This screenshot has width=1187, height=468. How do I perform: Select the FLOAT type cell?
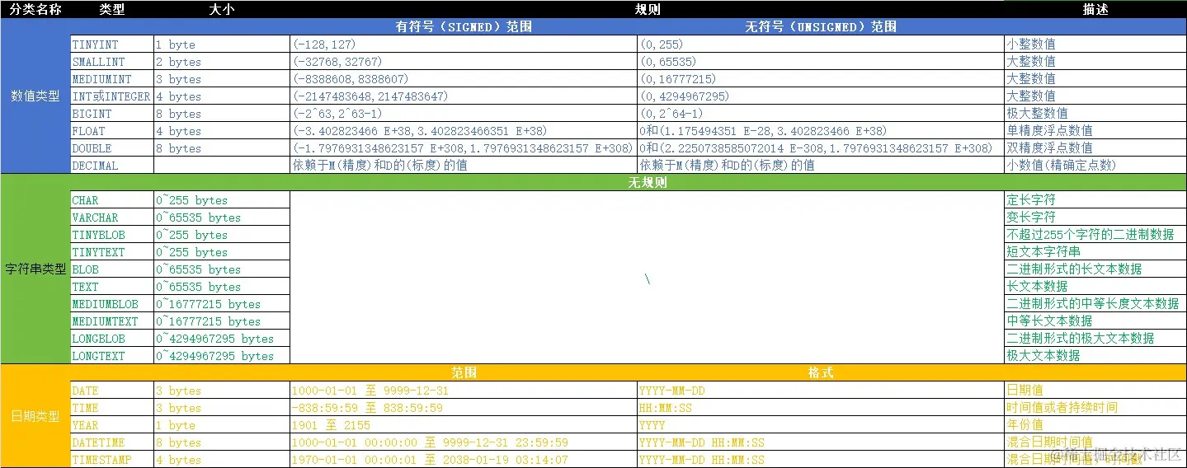click(112, 130)
